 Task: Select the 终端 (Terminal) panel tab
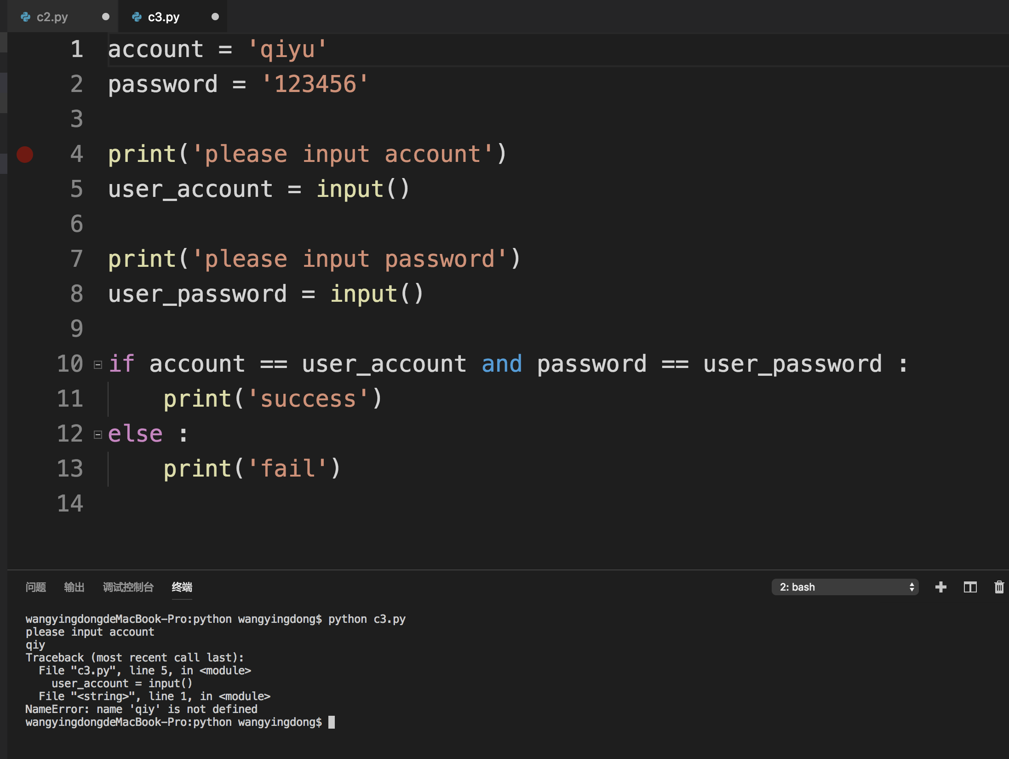pyautogui.click(x=182, y=587)
